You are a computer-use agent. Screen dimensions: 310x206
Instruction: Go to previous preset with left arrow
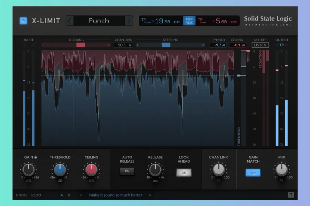click(x=70, y=21)
